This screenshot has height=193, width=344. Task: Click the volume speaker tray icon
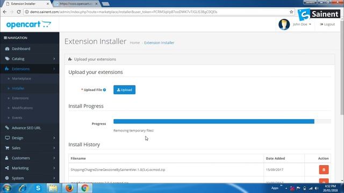click(x=317, y=188)
